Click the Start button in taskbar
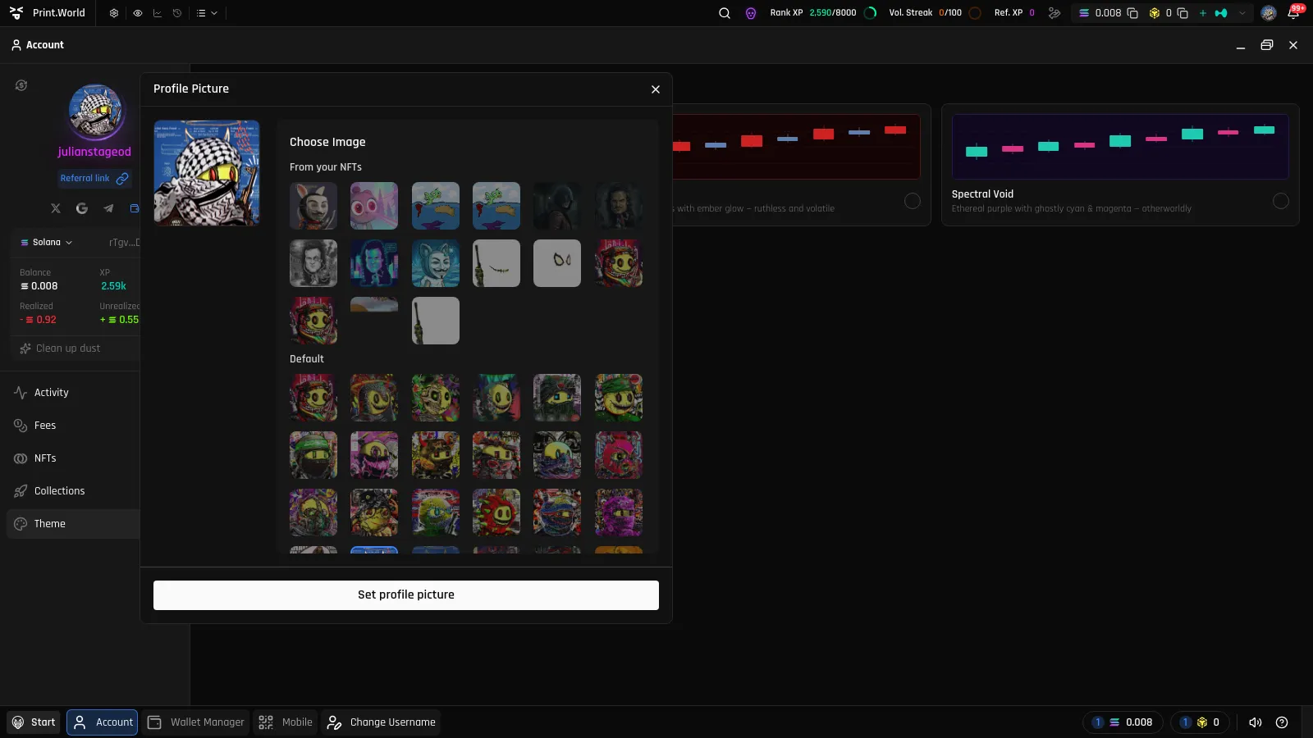 point(34,722)
